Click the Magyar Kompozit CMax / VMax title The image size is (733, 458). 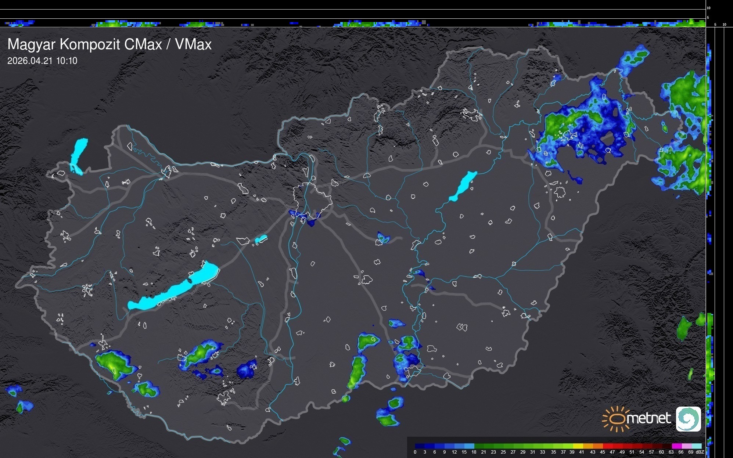[109, 44]
